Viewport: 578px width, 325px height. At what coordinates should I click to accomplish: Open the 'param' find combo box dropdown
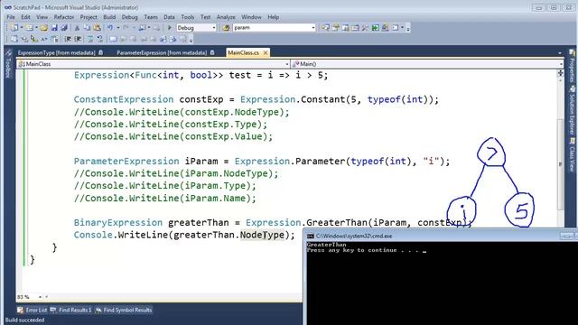coord(313,28)
